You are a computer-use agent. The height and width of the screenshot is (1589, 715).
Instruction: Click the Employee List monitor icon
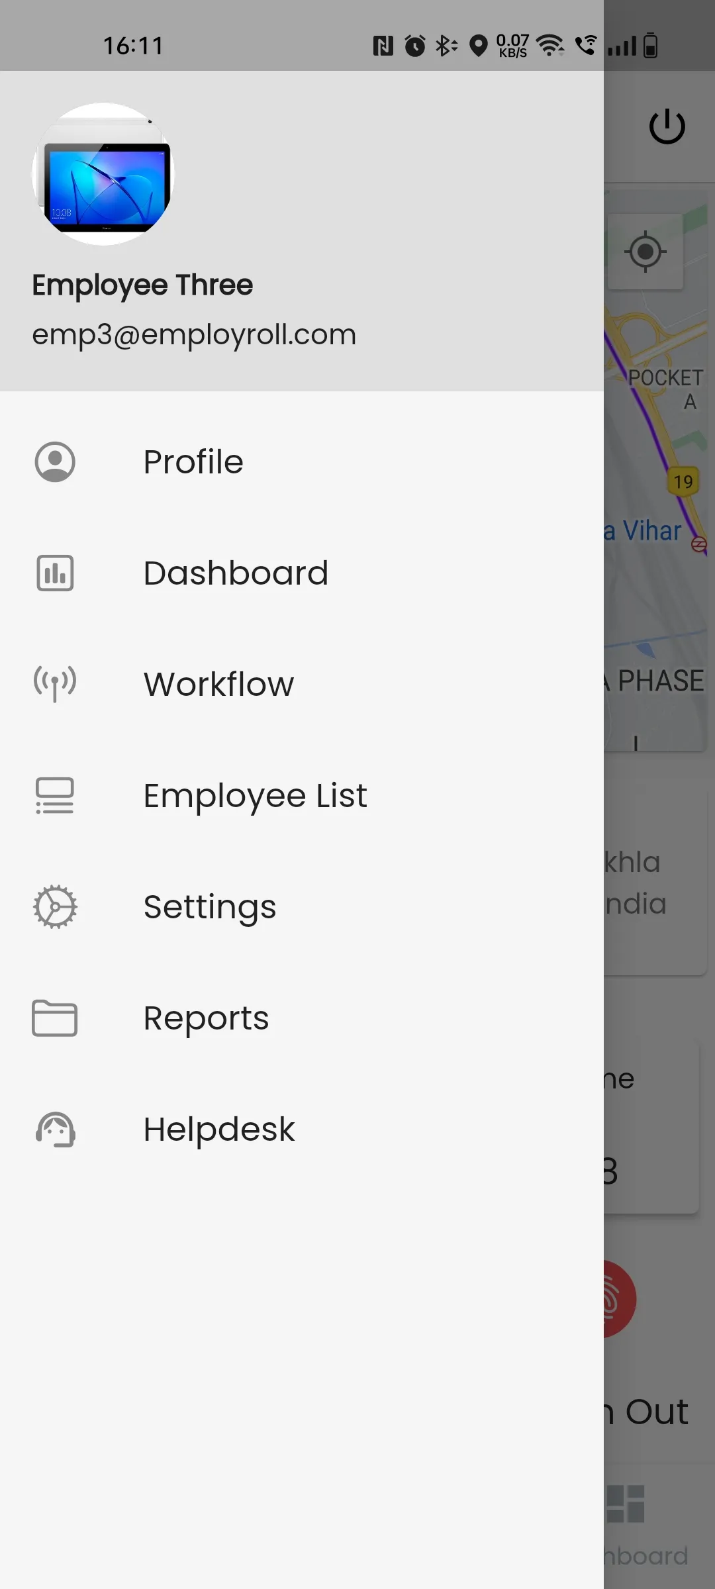pyautogui.click(x=55, y=795)
